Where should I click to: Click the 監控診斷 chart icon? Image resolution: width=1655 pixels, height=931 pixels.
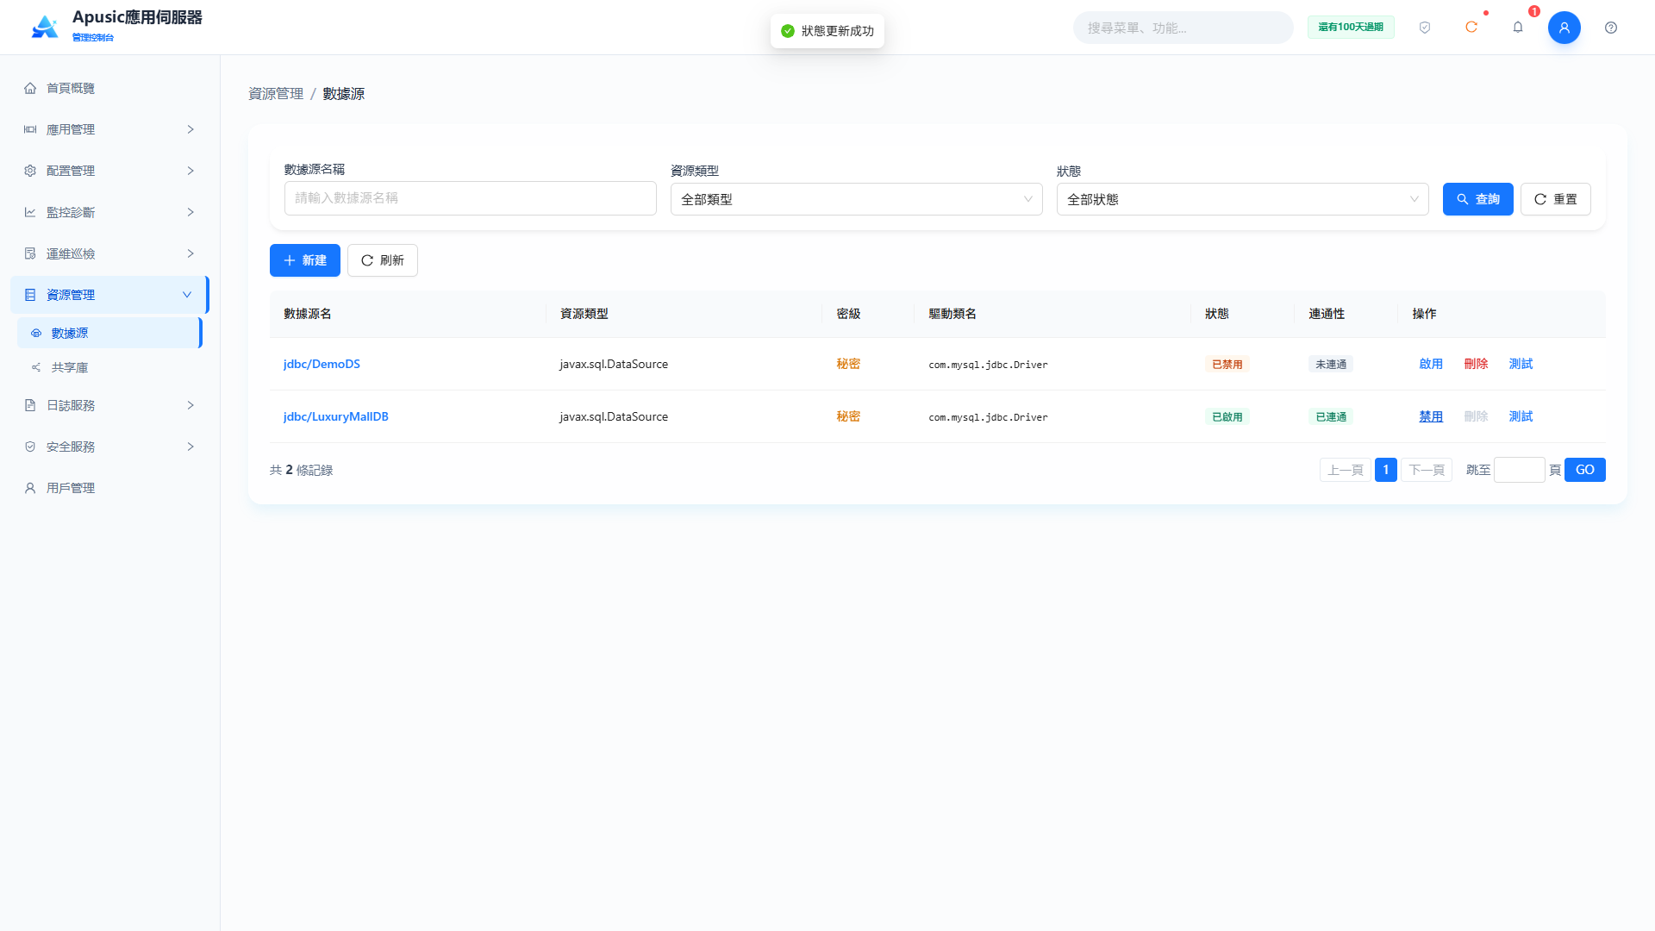(30, 212)
